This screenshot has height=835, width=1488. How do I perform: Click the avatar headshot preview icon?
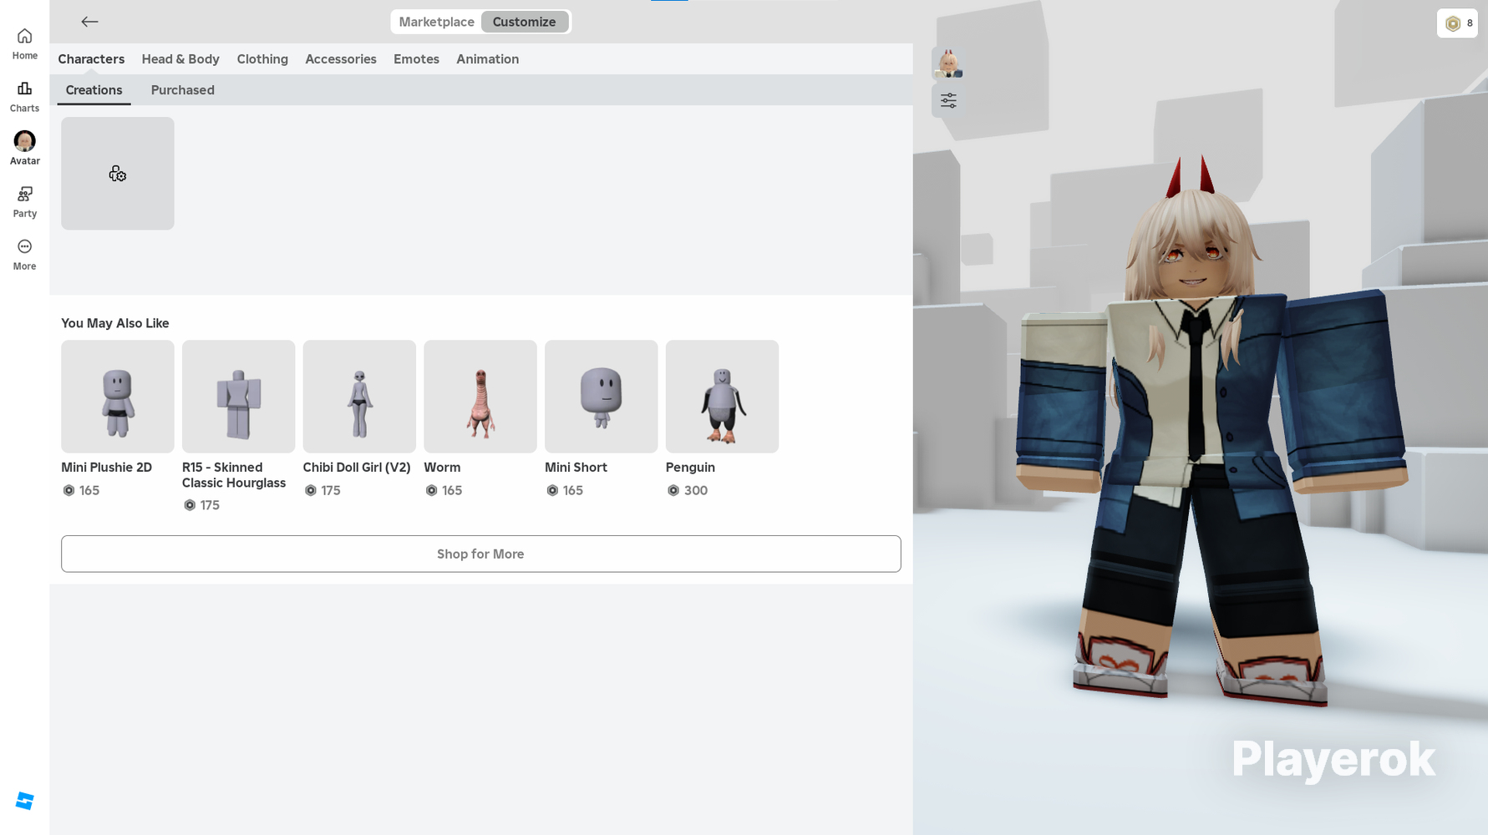948,63
